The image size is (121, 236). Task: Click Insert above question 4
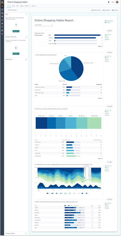point(109,199)
